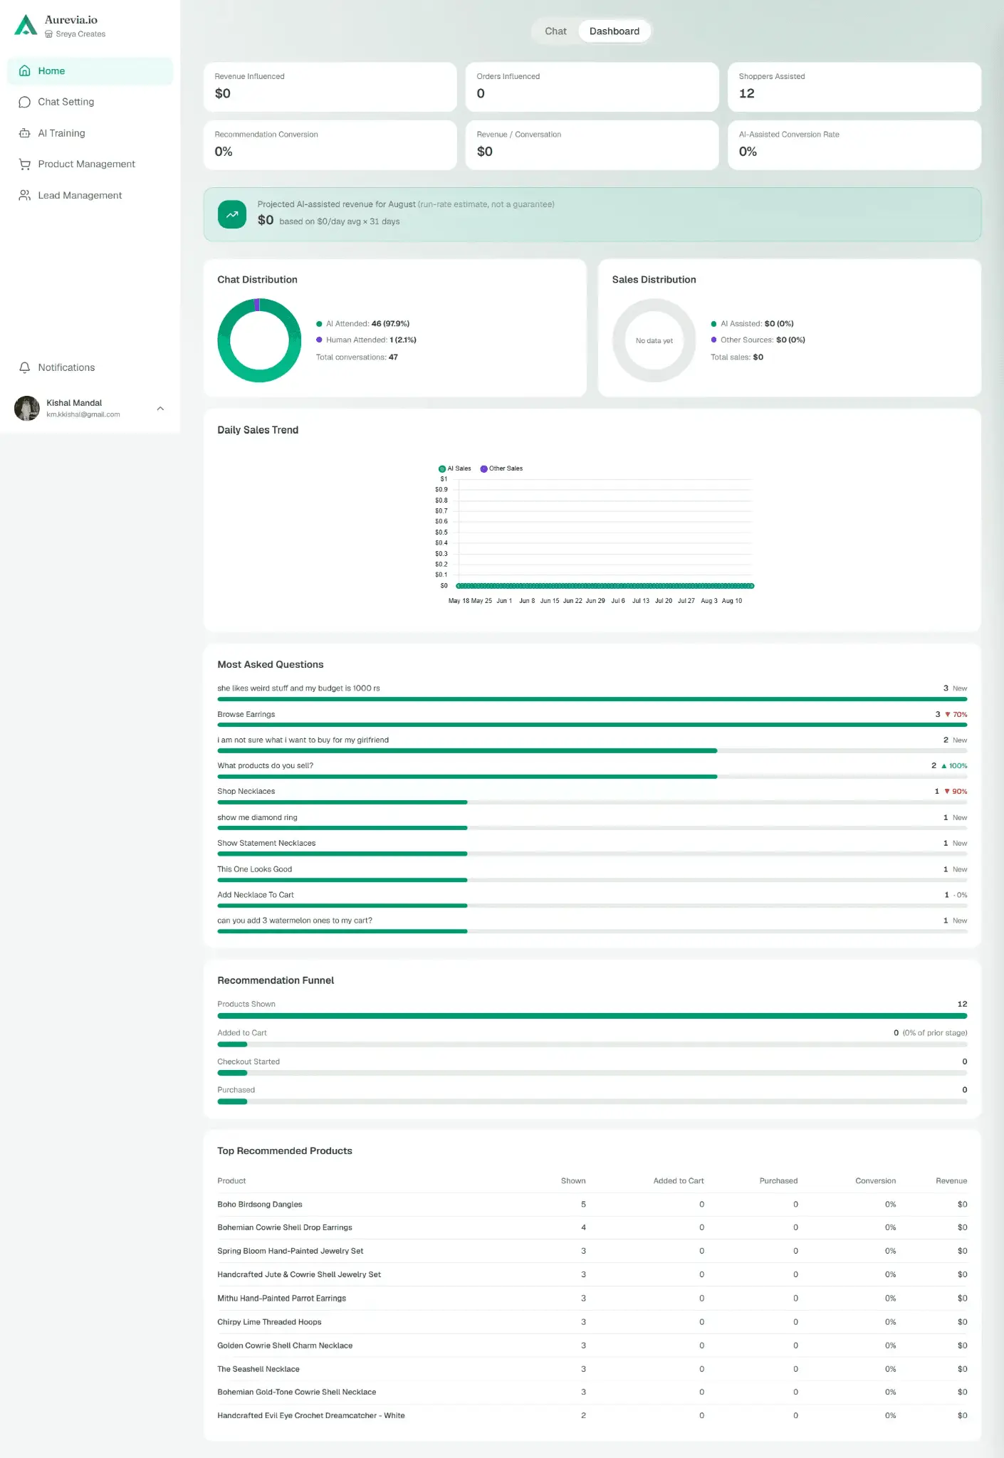Open the Home menu item
Image resolution: width=1004 pixels, height=1458 pixels.
tap(90, 70)
